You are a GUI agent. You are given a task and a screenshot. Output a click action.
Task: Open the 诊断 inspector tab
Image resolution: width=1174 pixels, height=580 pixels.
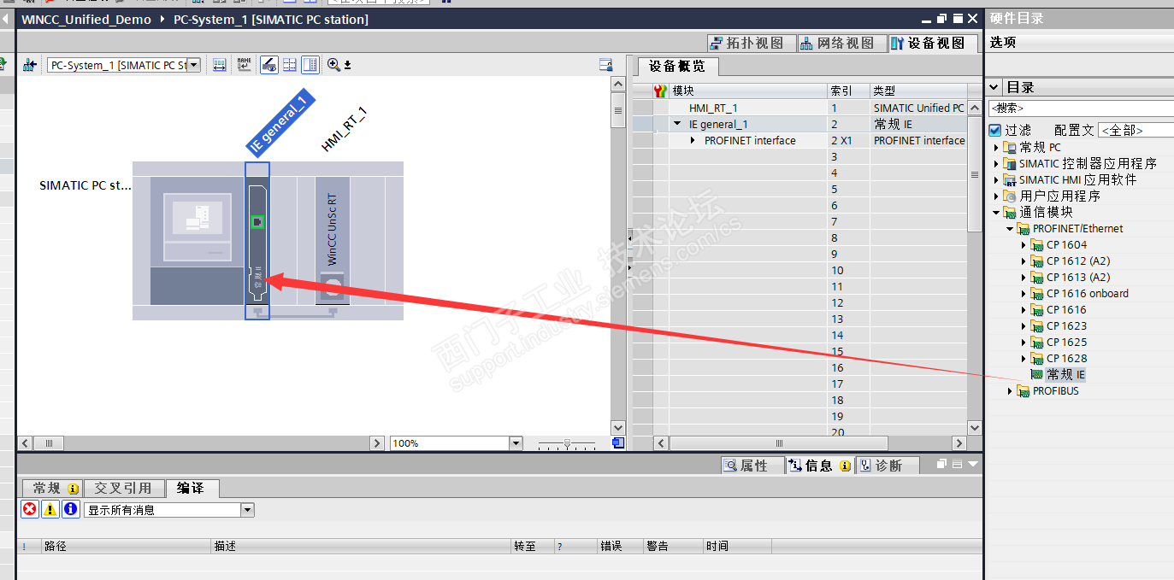coord(888,466)
